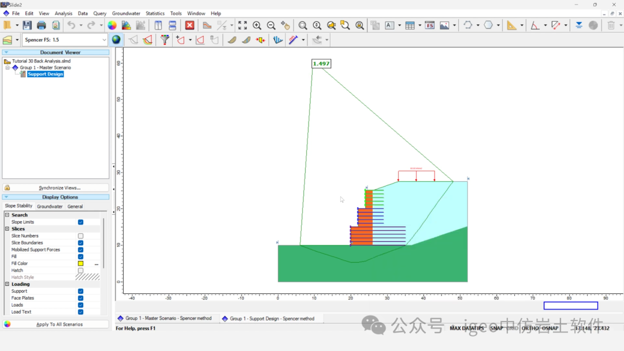Uncheck the Slope Limits checkbox
This screenshot has width=624, height=351.
[x=80, y=222]
